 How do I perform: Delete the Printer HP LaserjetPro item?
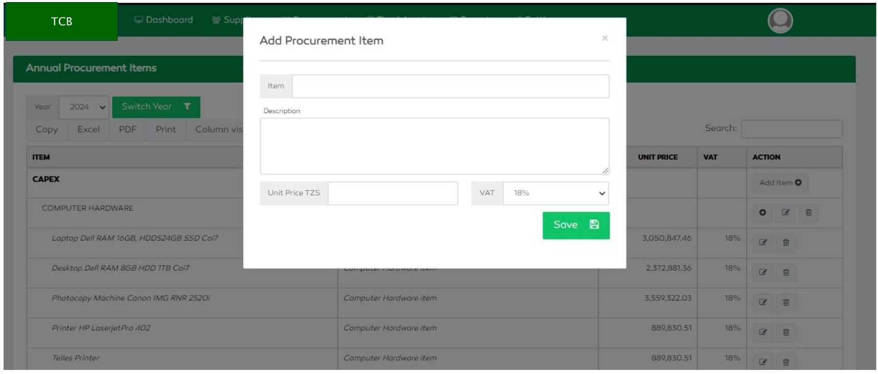786,332
